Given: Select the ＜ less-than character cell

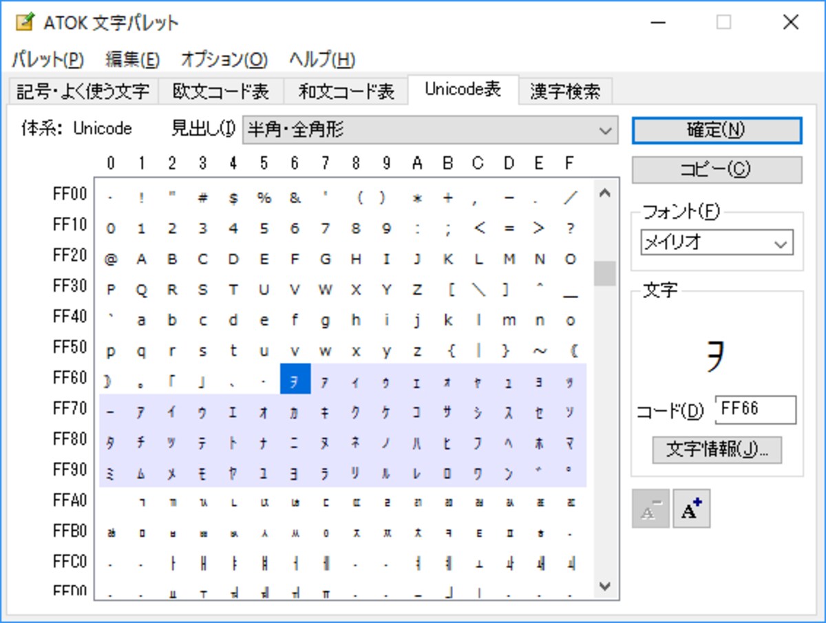Looking at the screenshot, I should point(479,228).
